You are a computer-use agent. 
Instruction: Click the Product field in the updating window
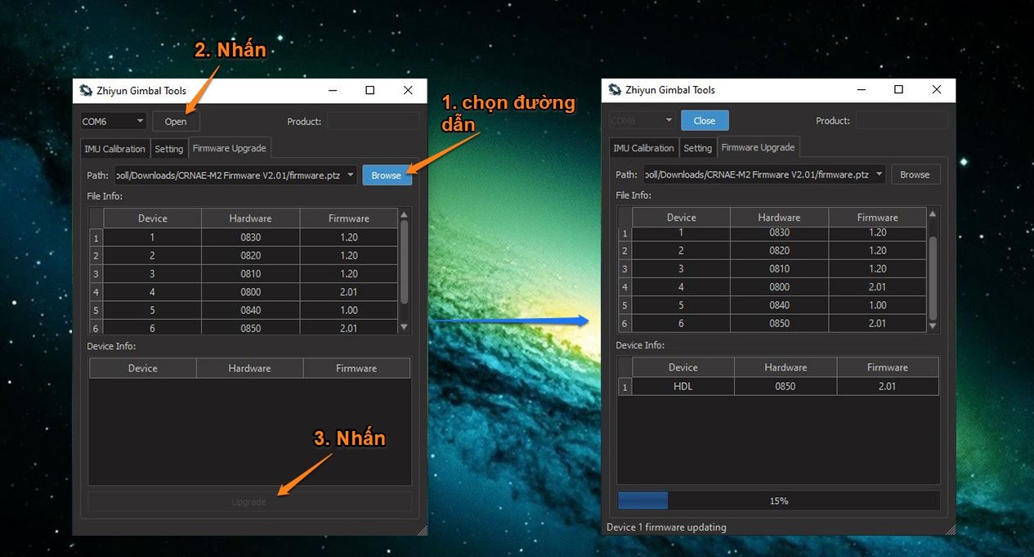[902, 120]
